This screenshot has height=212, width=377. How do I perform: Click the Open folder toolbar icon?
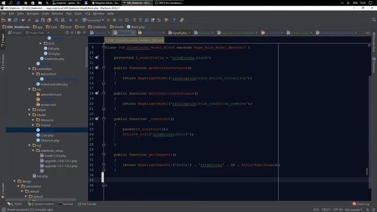(x=4, y=20)
